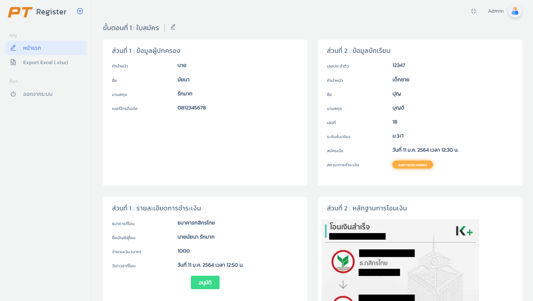Click the down arrow in transfer slip
The height and width of the screenshot is (301, 533).
[x=343, y=285]
